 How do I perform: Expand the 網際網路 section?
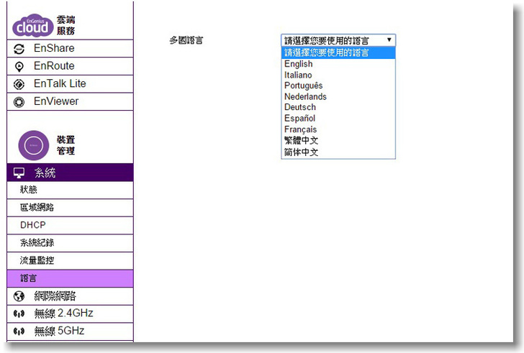[x=71, y=296]
